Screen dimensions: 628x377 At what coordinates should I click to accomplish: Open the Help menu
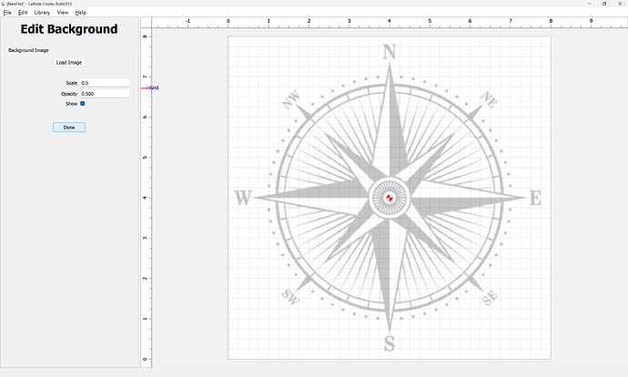(x=80, y=13)
